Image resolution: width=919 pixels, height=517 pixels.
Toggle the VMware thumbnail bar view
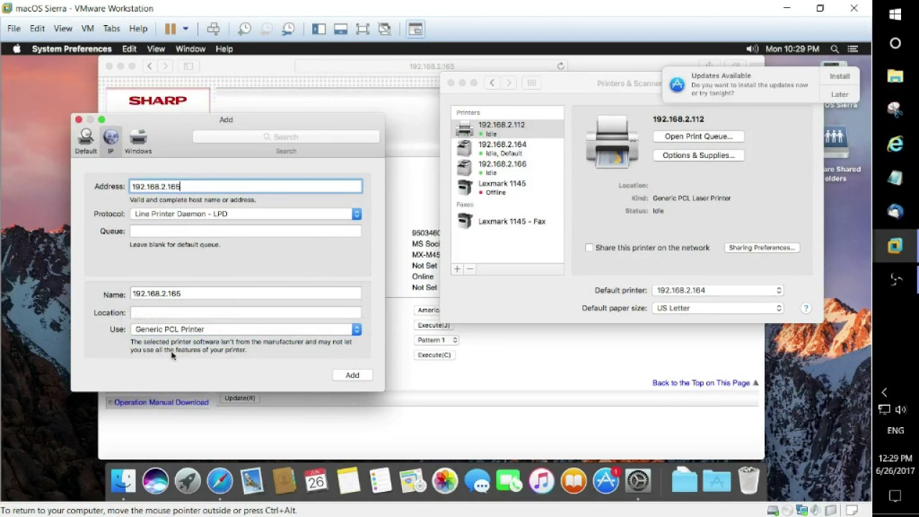(341, 29)
